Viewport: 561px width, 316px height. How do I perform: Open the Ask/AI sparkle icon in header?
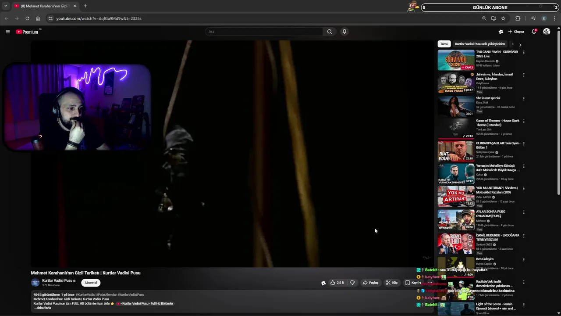click(x=501, y=32)
